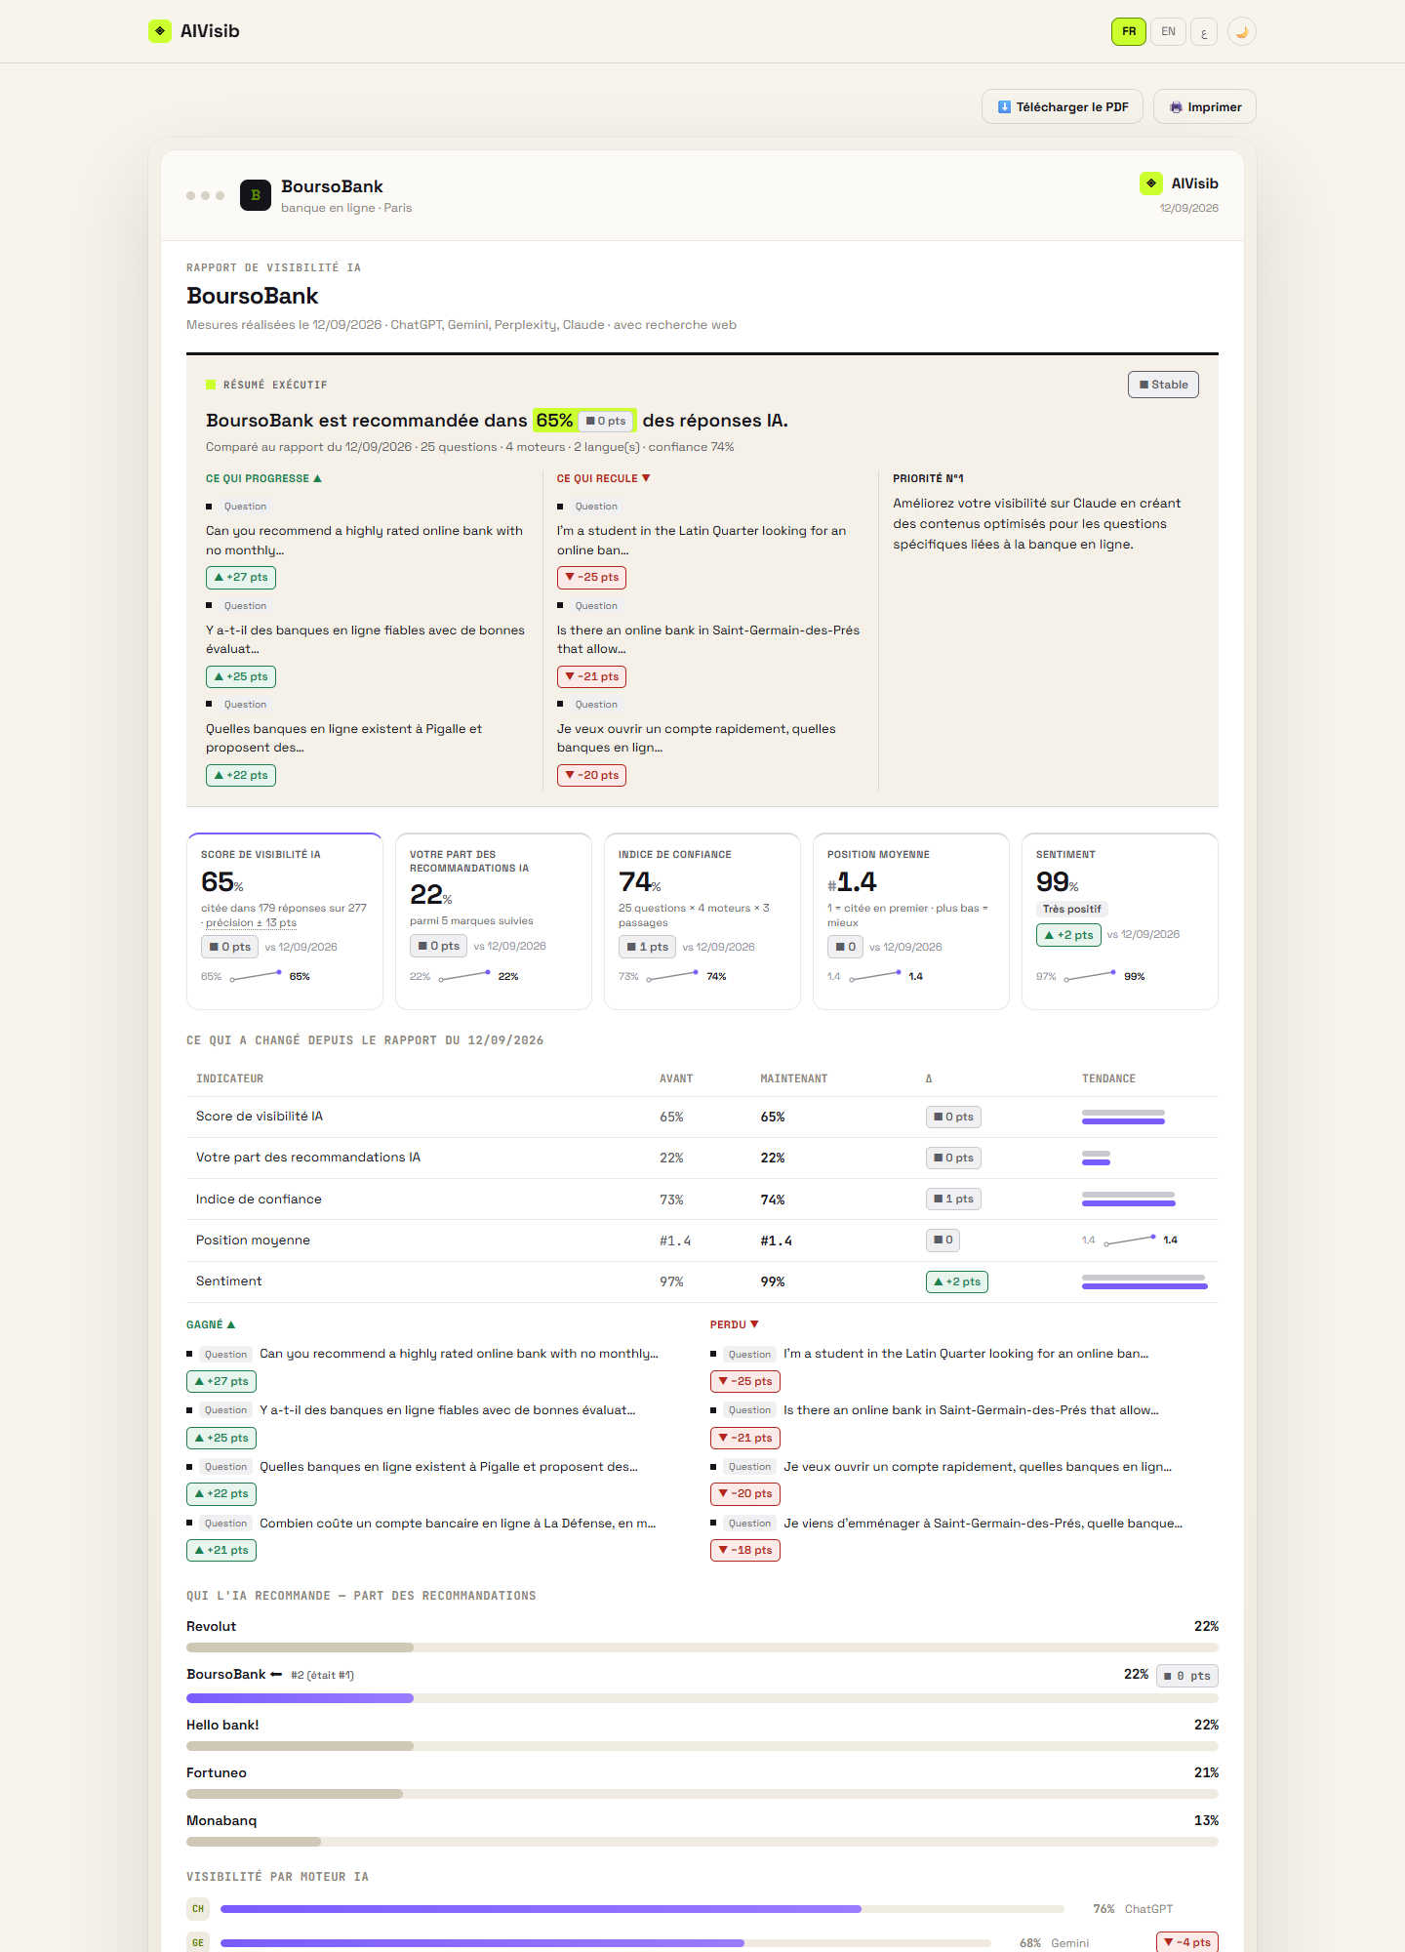
Task: Click the BoursoBank rank arrow icon
Action: (276, 1675)
